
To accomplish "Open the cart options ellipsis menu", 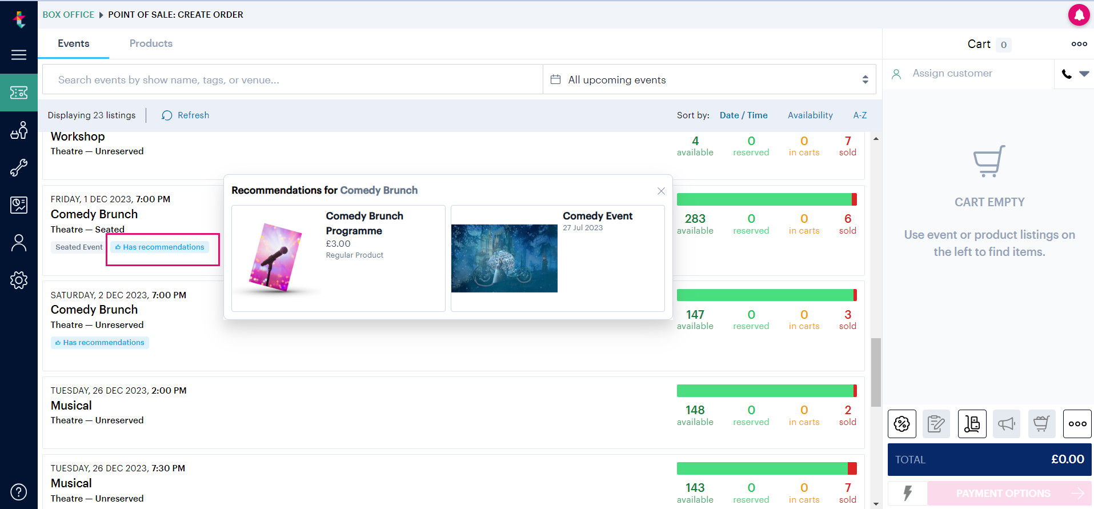I will pyautogui.click(x=1079, y=44).
